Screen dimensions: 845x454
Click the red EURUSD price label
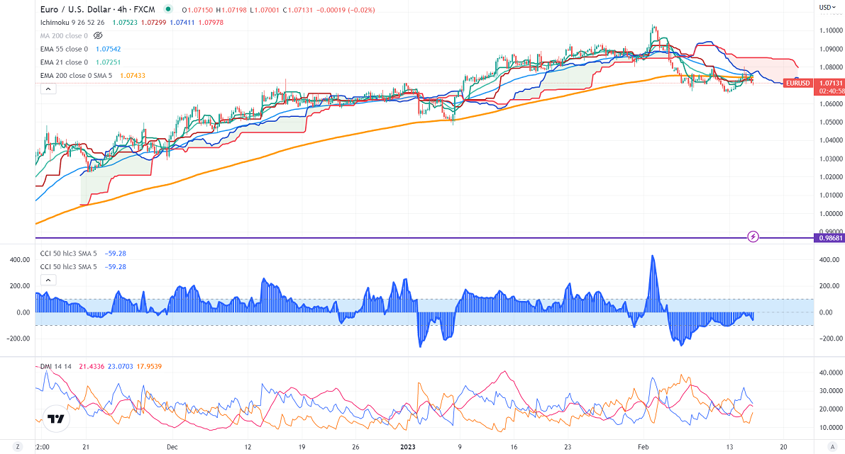(798, 83)
